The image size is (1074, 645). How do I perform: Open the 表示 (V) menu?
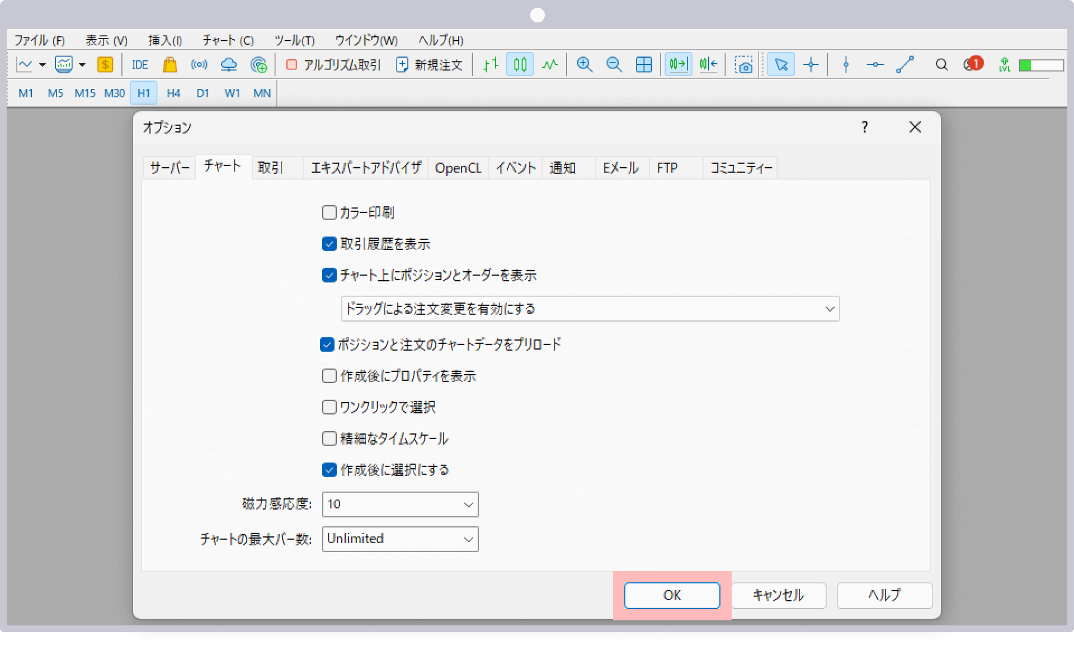[x=106, y=40]
